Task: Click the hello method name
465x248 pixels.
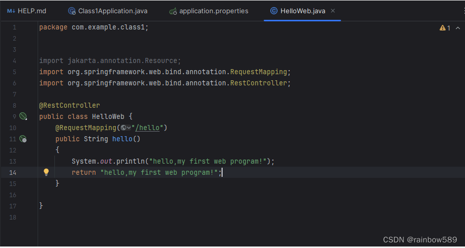Action: click(122, 139)
